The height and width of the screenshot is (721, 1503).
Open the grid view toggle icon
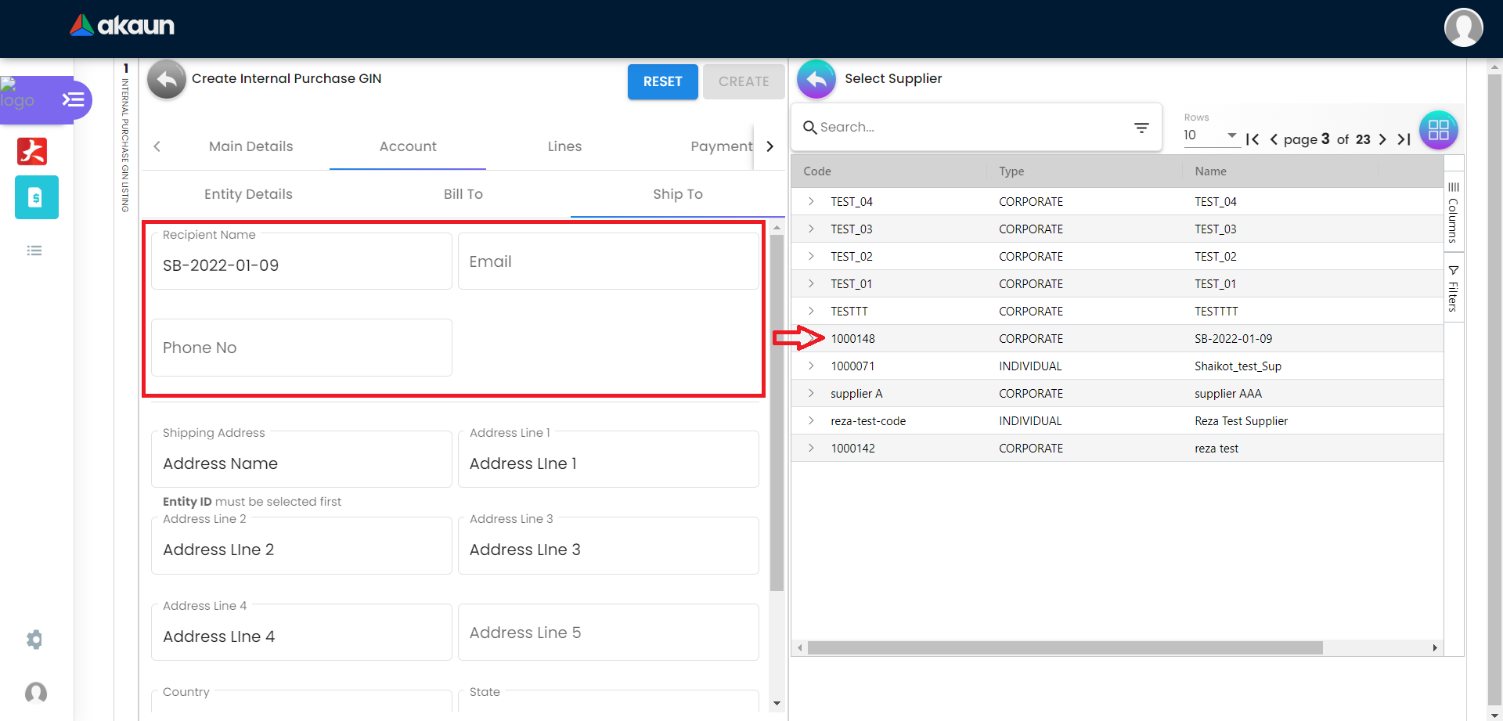pyautogui.click(x=1438, y=130)
